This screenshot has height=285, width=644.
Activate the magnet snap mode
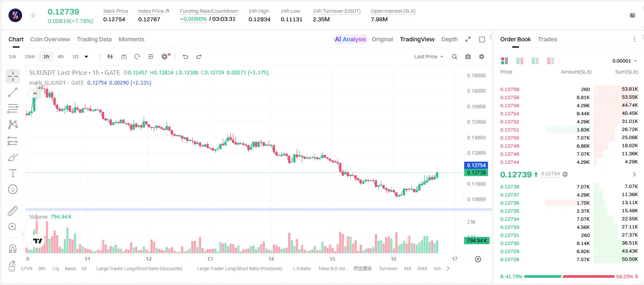(13, 248)
